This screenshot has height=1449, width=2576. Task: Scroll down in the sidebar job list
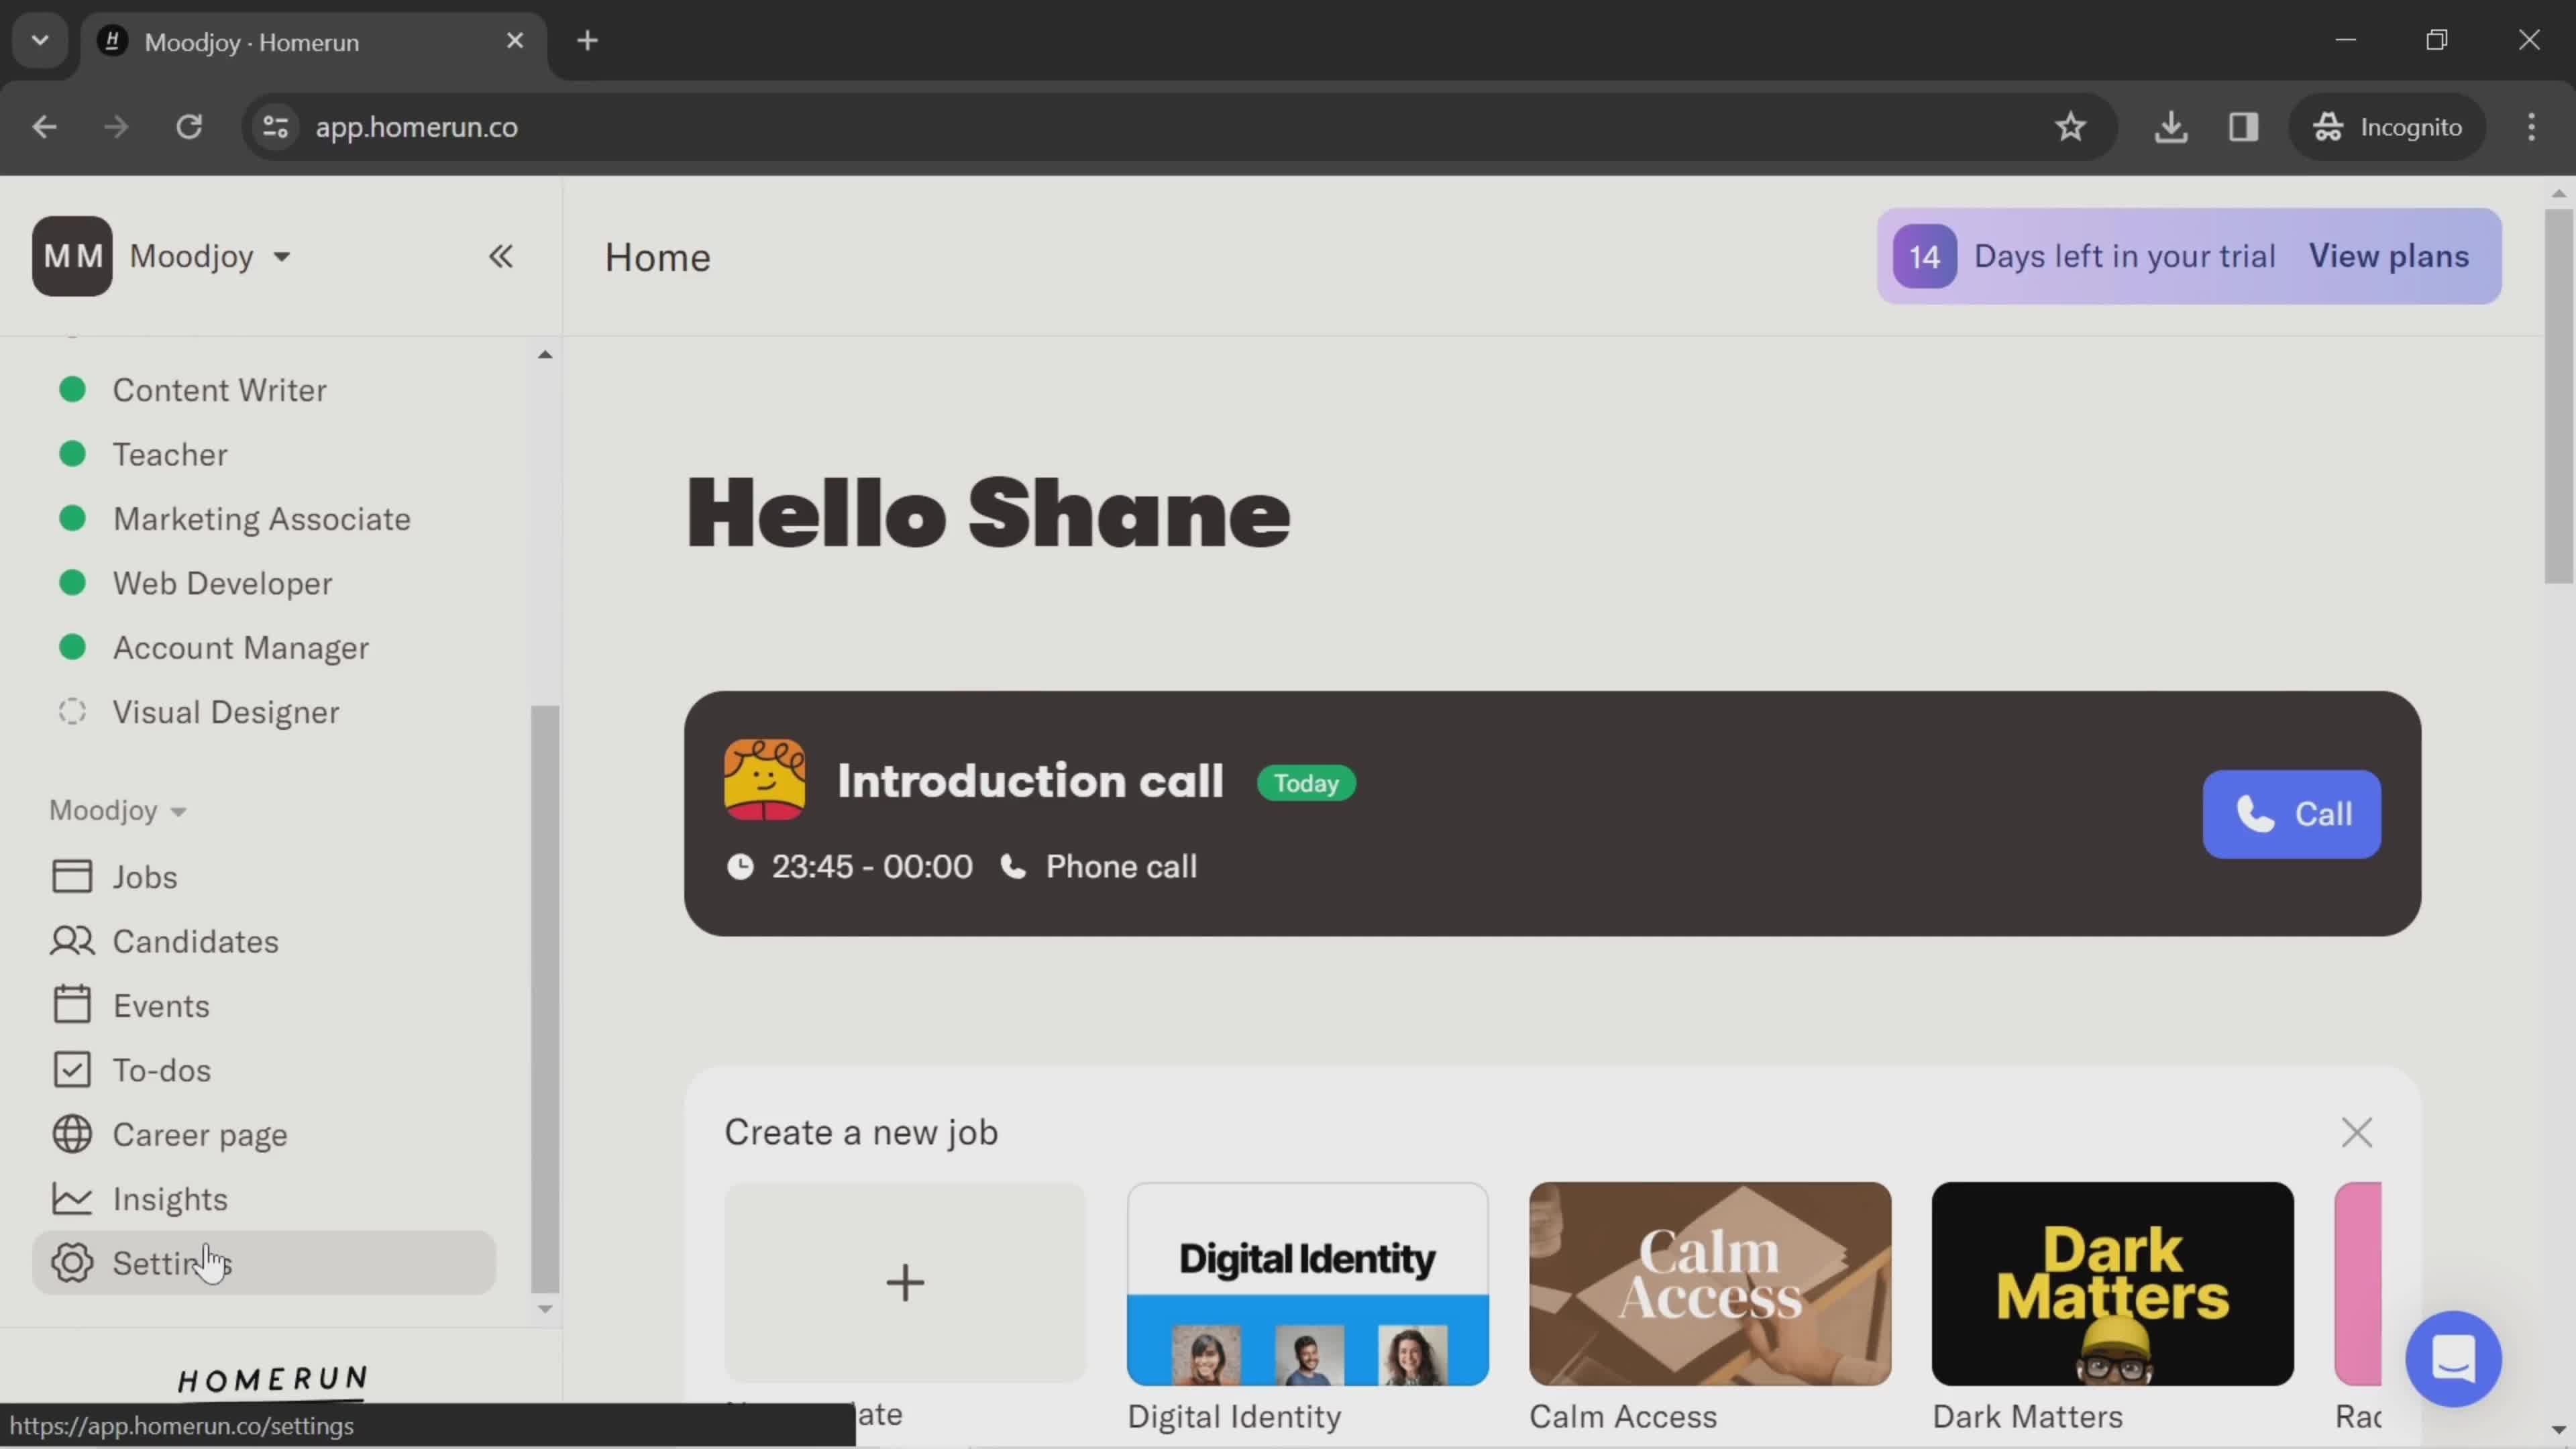coord(545,1309)
